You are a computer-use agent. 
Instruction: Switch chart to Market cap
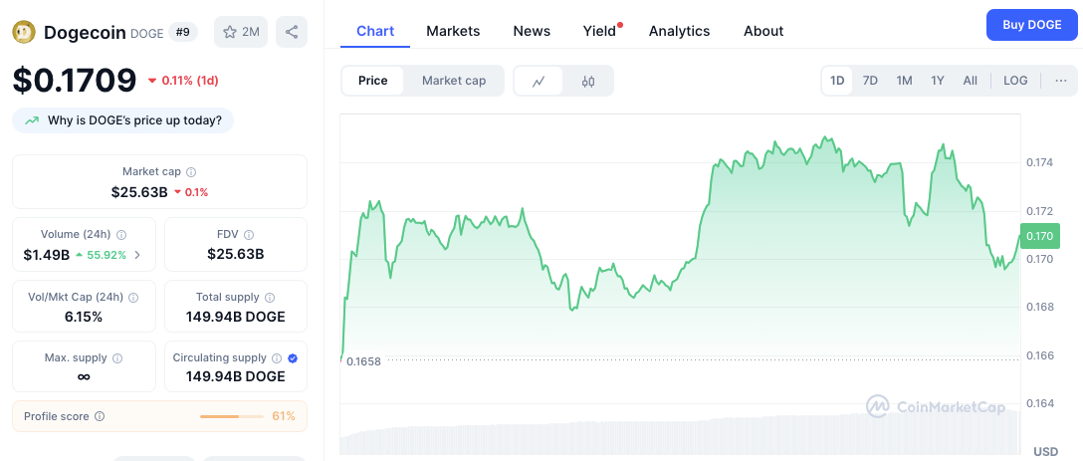pos(454,81)
